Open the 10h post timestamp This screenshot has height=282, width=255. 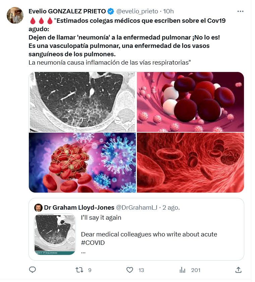point(168,11)
